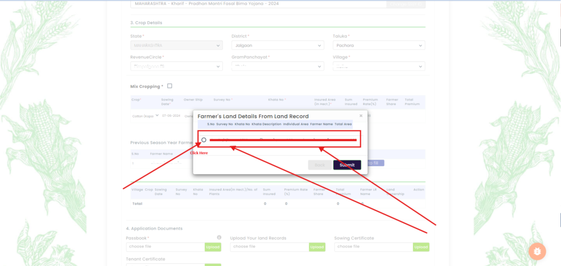Click the orange bug report icon
The height and width of the screenshot is (266, 561).
click(x=537, y=251)
